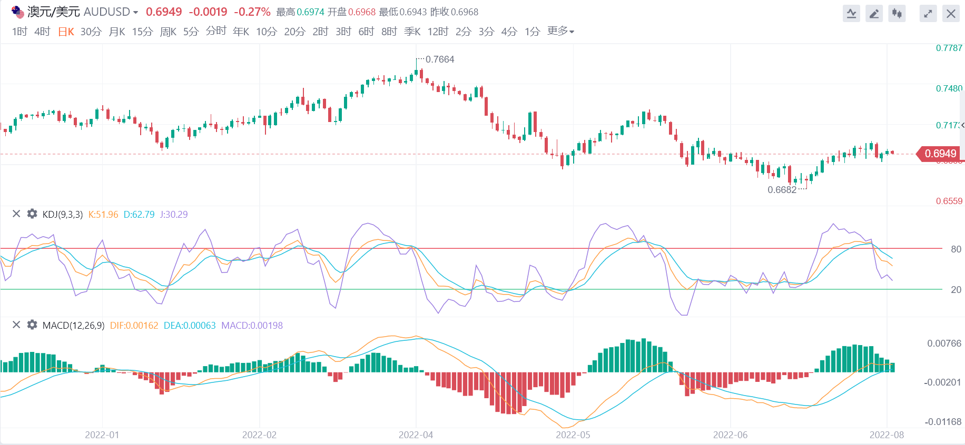Select the 分时 intraday tab

pyautogui.click(x=216, y=31)
